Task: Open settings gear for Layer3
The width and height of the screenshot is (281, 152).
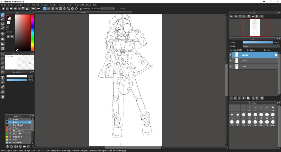Action: click(x=276, y=55)
